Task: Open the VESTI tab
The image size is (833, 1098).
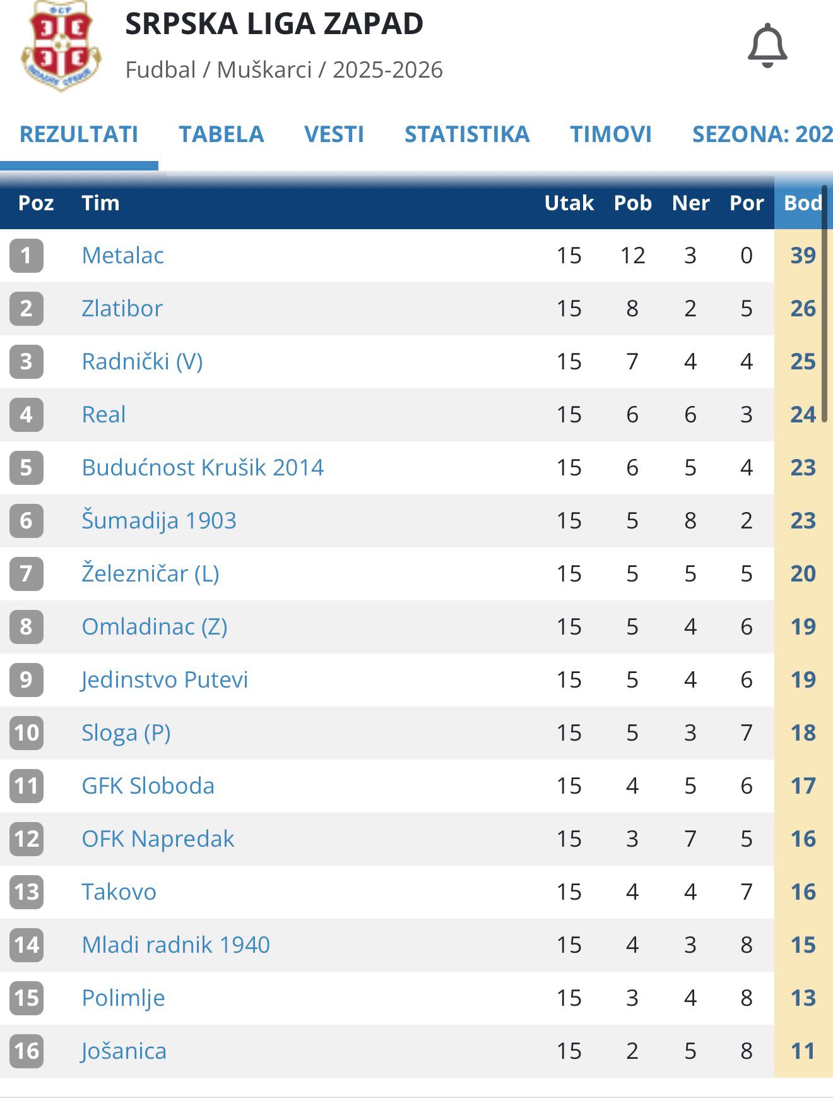Action: 334,134
